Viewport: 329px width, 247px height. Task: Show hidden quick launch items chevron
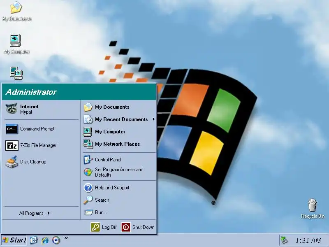click(x=66, y=238)
